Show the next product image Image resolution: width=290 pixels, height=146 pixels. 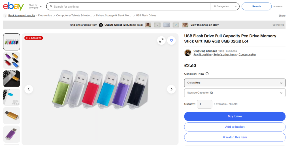click(x=171, y=89)
